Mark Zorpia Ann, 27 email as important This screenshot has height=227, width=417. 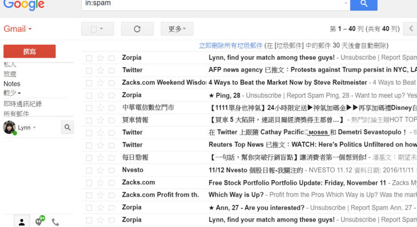point(112,208)
